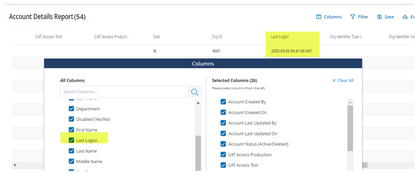Click the Save disk icon

pyautogui.click(x=379, y=17)
